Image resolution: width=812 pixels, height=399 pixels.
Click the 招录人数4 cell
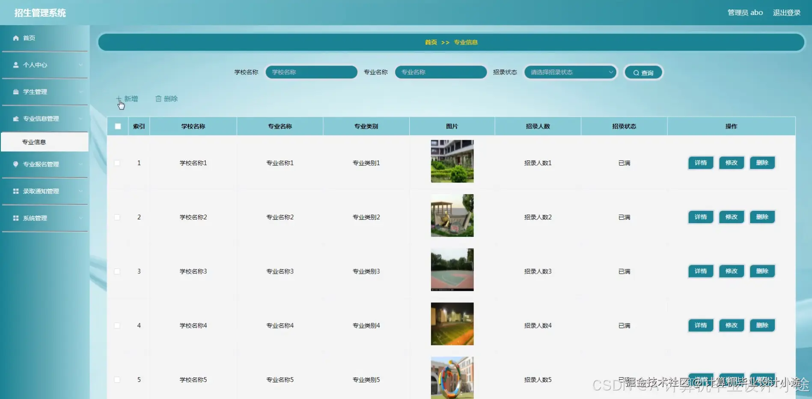(x=538, y=325)
